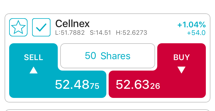Select the sell price 52.4875
215x111 pixels.
77,85
